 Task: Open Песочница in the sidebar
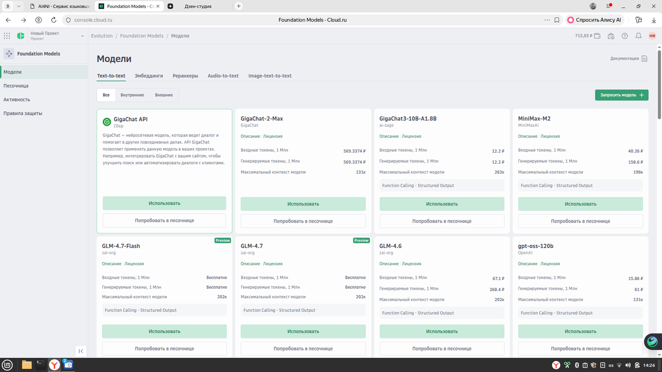pos(44,86)
